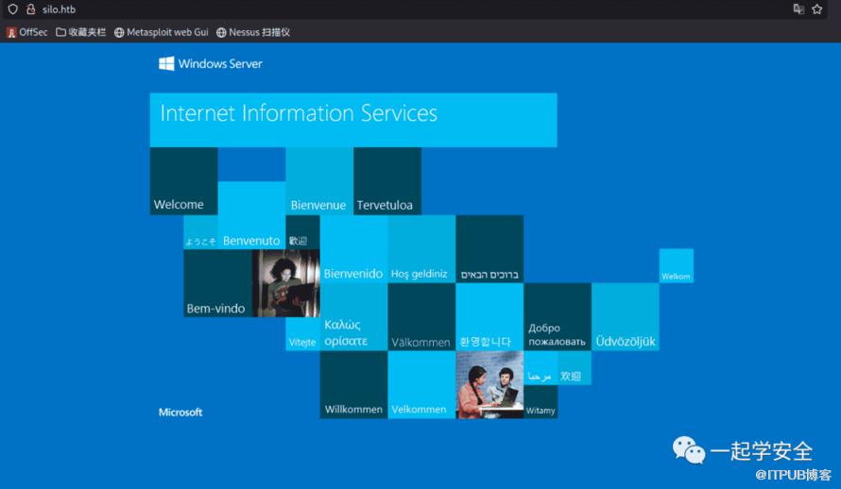Click the Welkom tile
Screen dimensions: 841x489
[x=677, y=265]
